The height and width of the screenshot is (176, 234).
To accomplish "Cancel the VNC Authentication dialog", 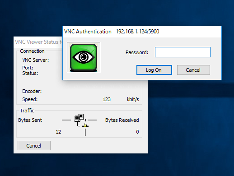I will [193, 70].
